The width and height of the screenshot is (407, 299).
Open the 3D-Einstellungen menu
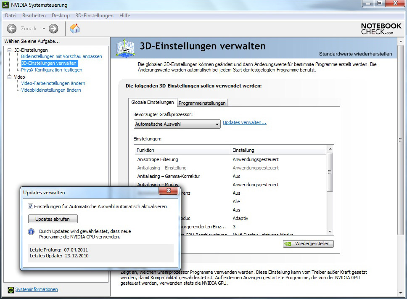point(95,16)
